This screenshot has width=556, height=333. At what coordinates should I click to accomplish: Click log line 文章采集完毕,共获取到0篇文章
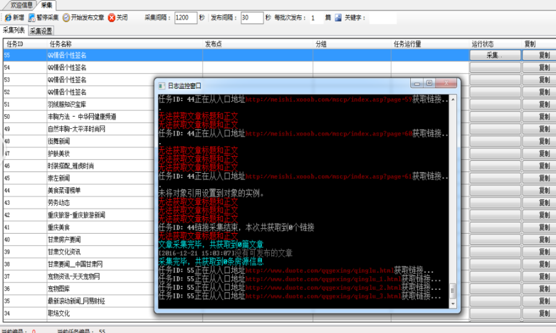click(x=211, y=245)
